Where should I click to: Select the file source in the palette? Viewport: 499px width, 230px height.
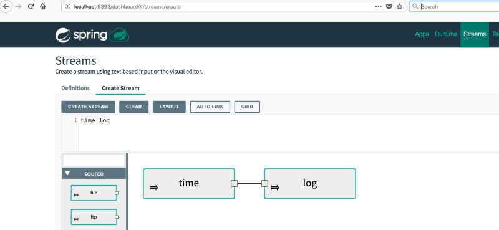click(94, 193)
